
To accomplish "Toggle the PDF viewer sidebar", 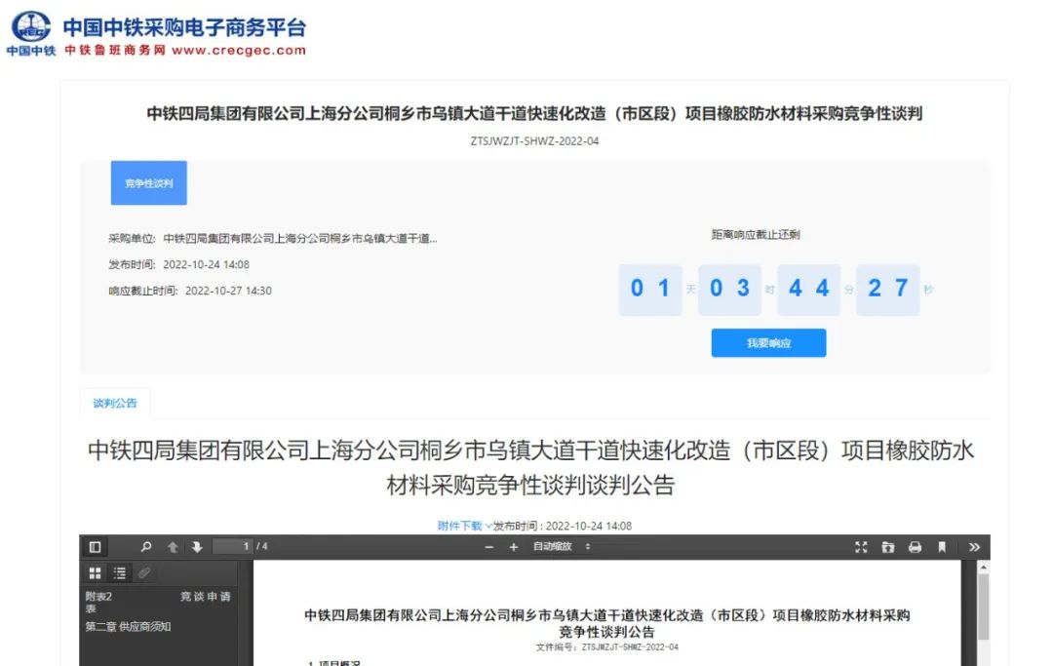I will coord(95,547).
